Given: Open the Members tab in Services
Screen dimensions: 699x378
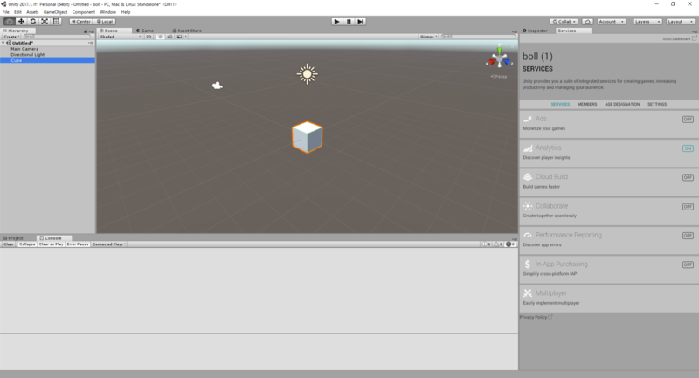Looking at the screenshot, I should (x=587, y=104).
